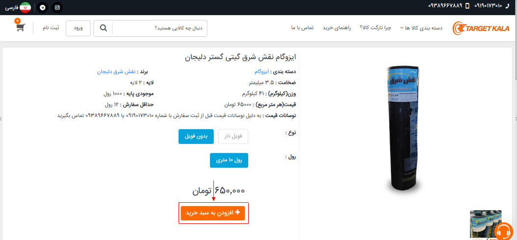
Task: Select the رول ۱۰ متری option
Action: (229, 160)
